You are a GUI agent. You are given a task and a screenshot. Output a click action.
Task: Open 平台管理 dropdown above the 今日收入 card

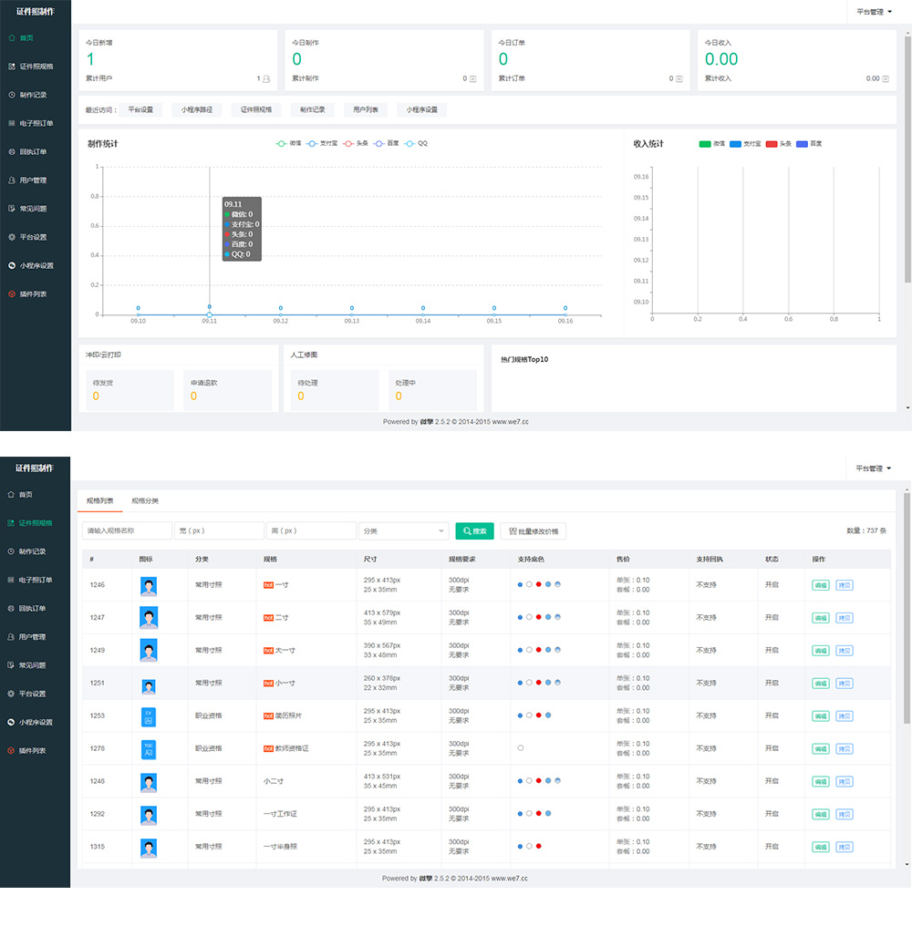coord(873,12)
